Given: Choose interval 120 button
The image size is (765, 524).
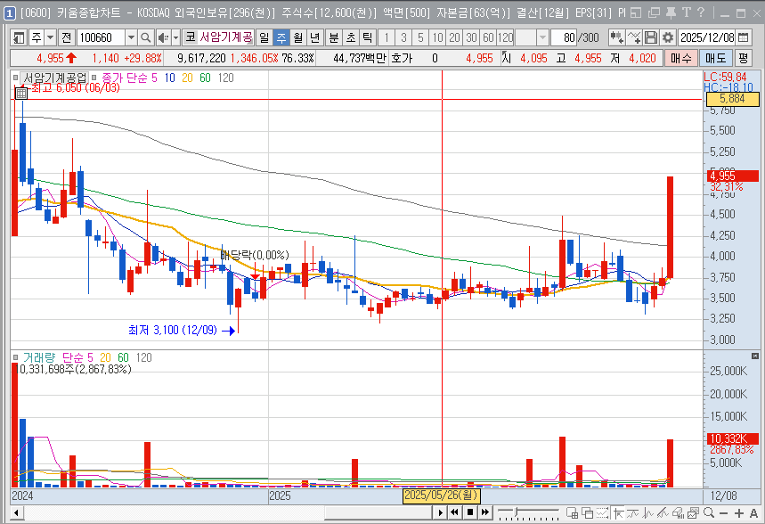Looking at the screenshot, I should point(506,37).
